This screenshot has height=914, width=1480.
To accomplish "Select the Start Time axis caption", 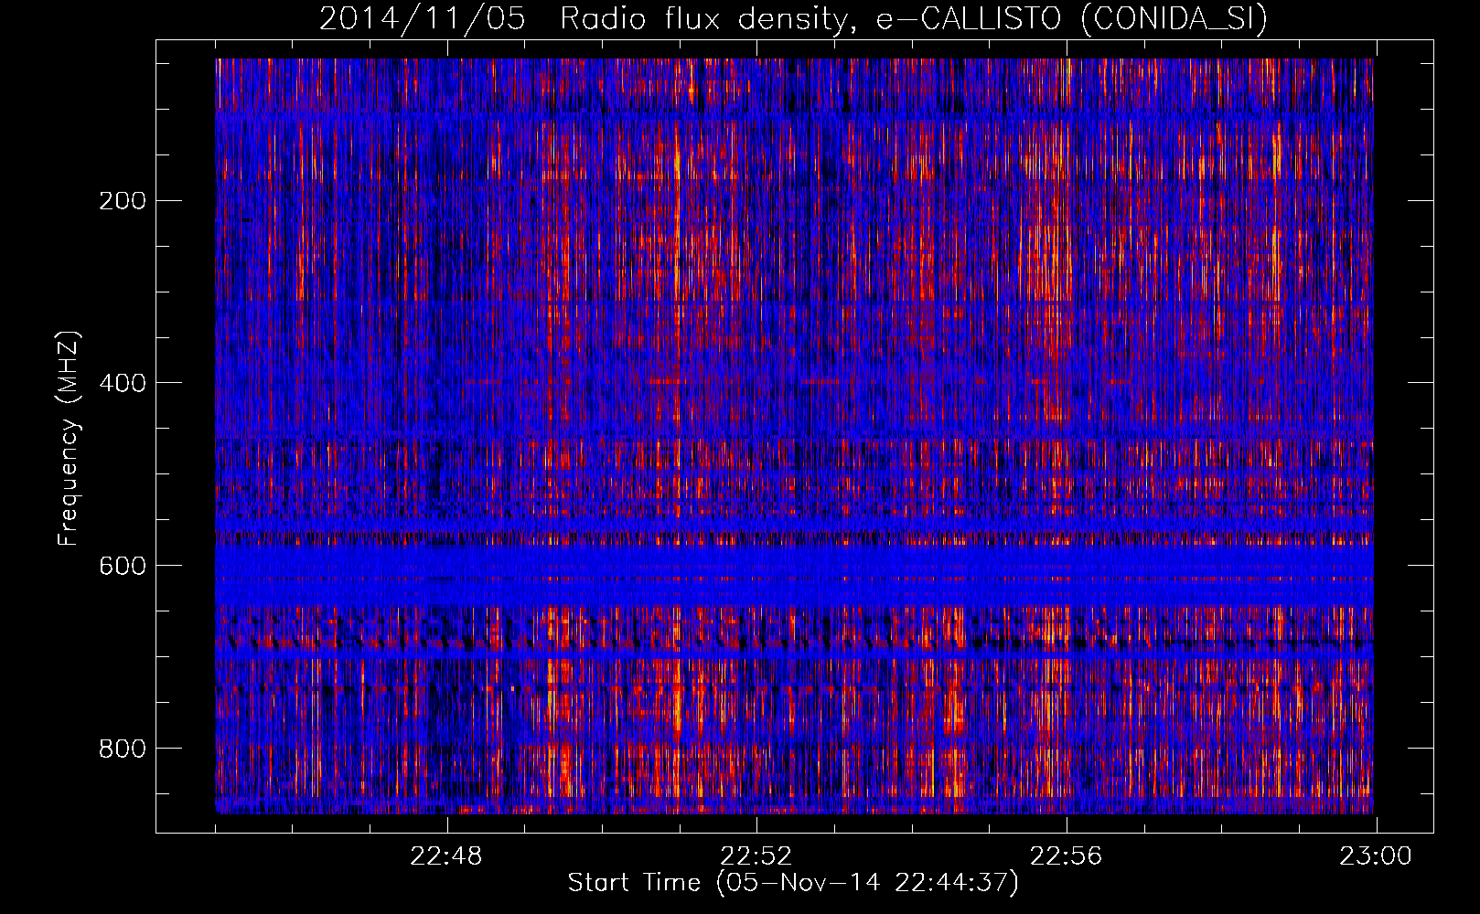I will click(x=793, y=883).
